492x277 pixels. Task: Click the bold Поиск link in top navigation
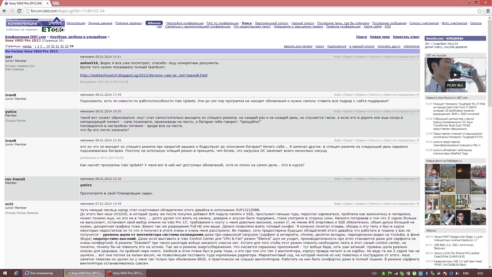pyautogui.click(x=247, y=23)
